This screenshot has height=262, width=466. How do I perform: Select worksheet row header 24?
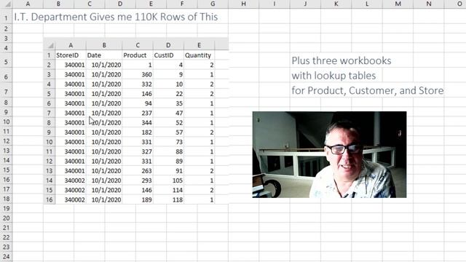click(6, 257)
